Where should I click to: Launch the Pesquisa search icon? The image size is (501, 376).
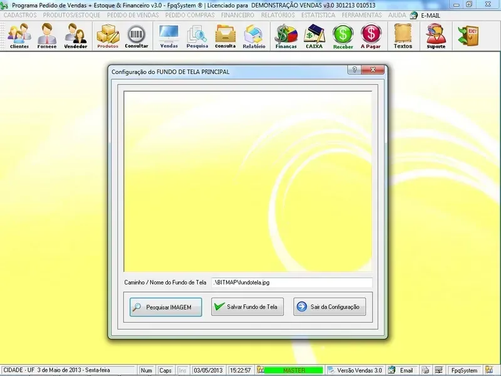coord(197,36)
